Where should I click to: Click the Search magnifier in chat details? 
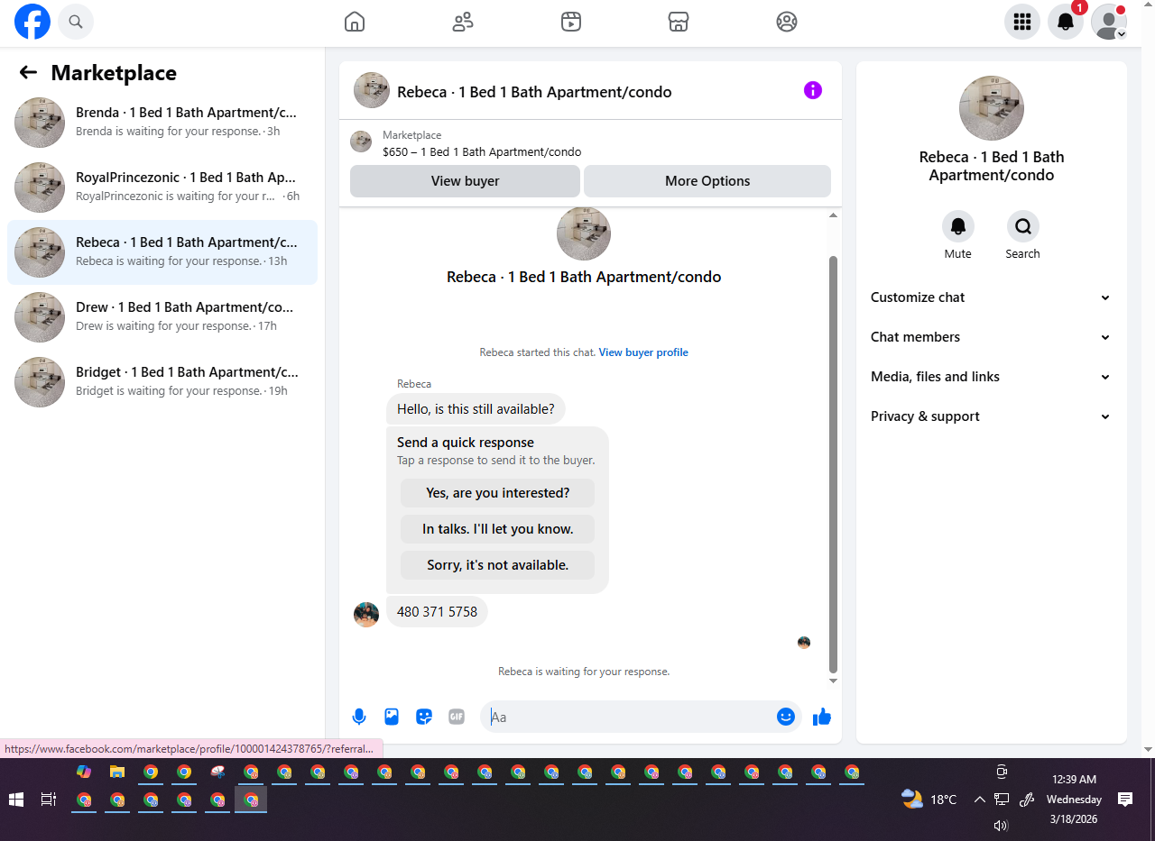[x=1023, y=226]
